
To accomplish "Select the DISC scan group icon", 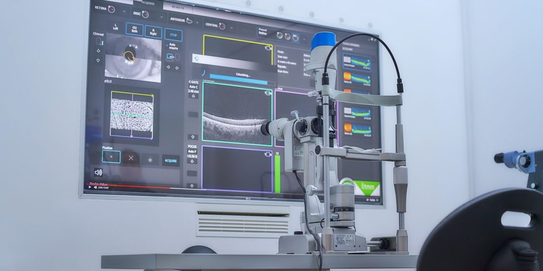I will pos(145,14).
